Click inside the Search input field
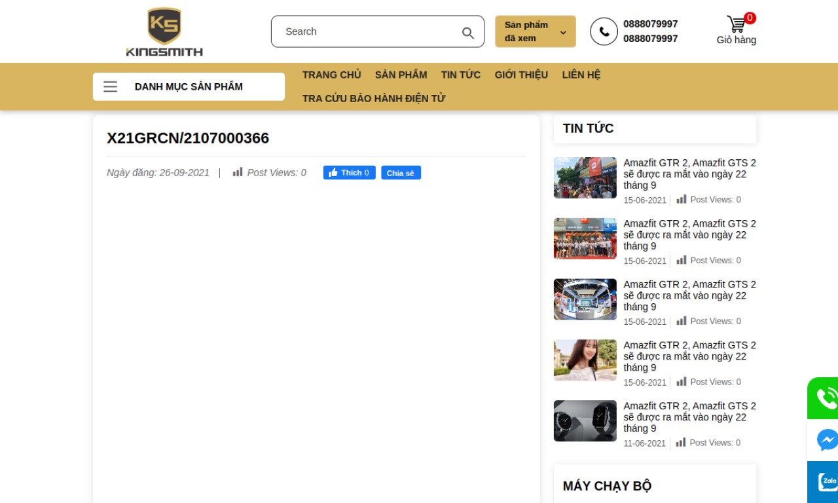This screenshot has height=503, width=838. [360, 31]
